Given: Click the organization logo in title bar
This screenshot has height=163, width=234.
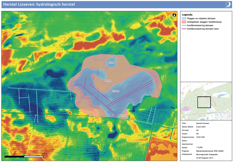Looking at the screenshot, I should click(x=228, y=4).
